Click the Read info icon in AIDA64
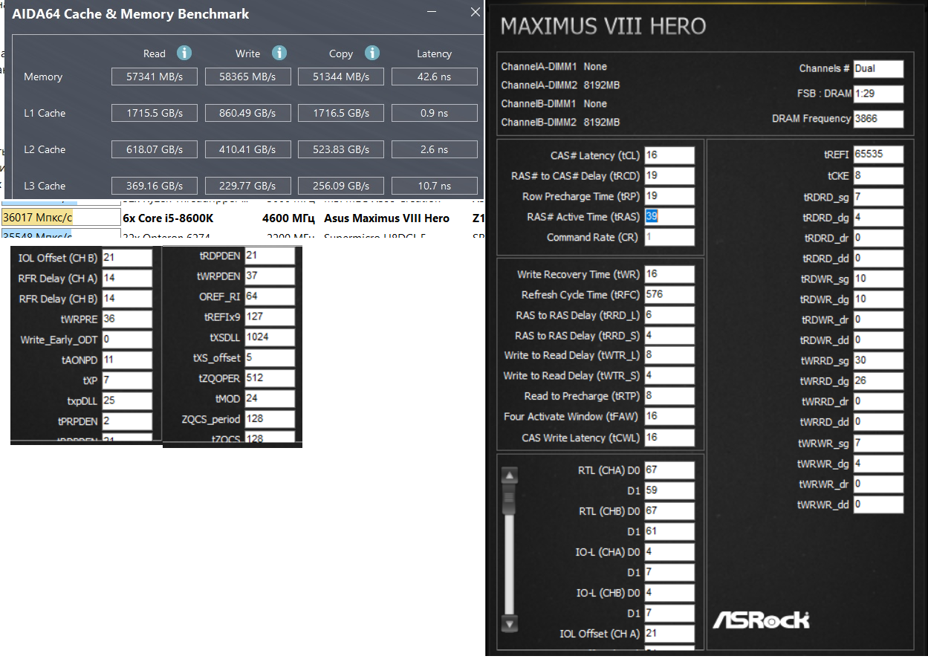 [184, 53]
